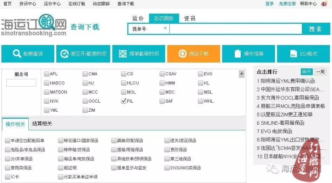Open 资讯中心 in top navigation
This screenshot has height=183, width=332.
28,3
